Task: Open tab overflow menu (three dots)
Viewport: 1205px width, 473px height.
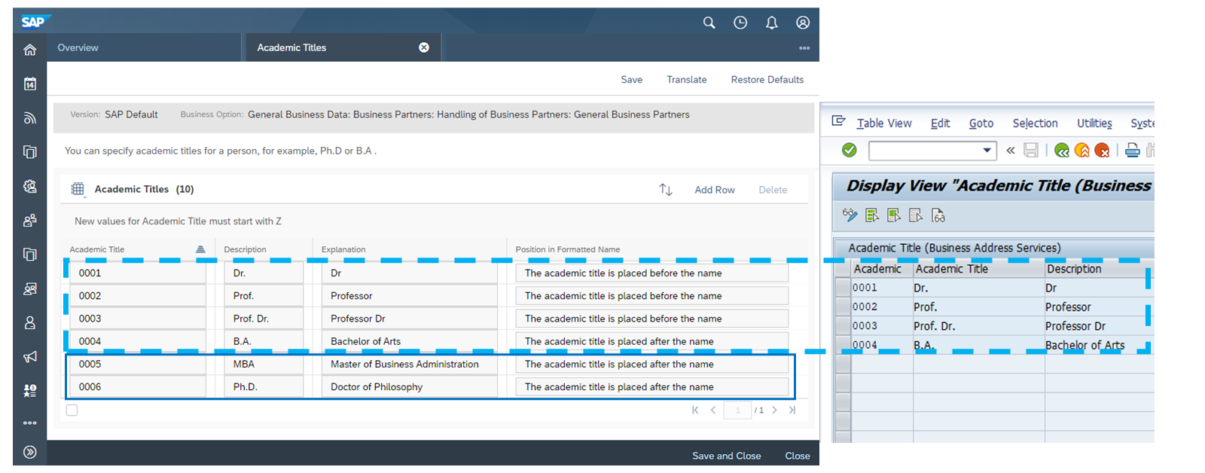Action: pos(804,48)
